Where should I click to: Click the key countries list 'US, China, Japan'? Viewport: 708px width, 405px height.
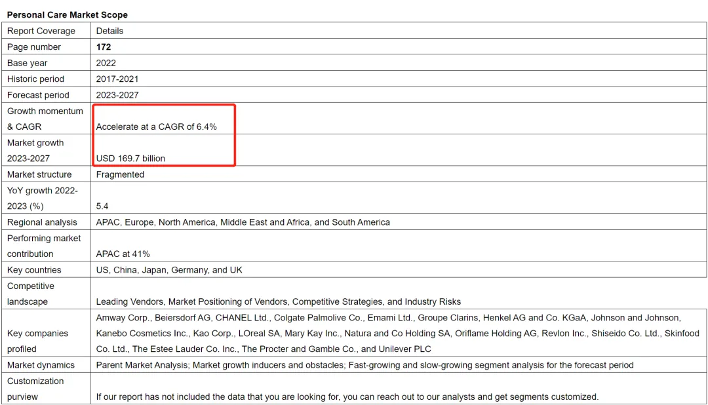(x=169, y=270)
